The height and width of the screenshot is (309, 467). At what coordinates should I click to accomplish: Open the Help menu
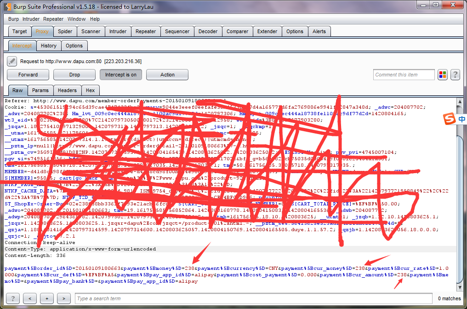[x=95, y=19]
